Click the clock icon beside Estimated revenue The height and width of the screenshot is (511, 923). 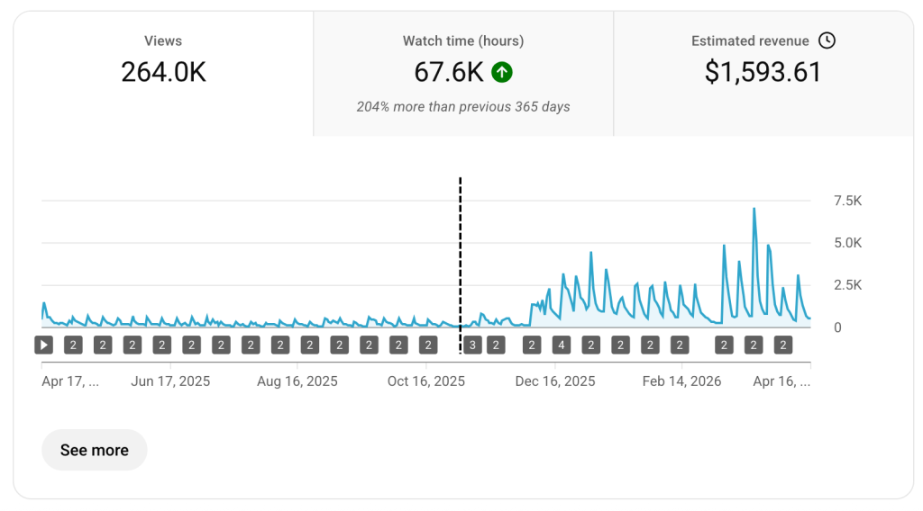click(x=827, y=40)
